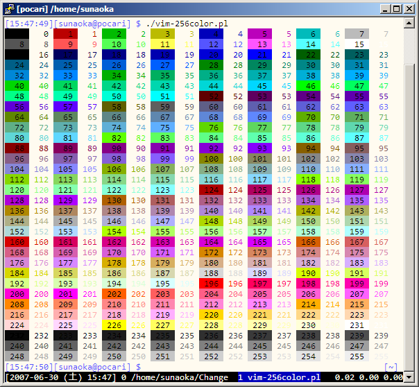Close the pocari terminal window
419x387 pixels.
[409, 9]
